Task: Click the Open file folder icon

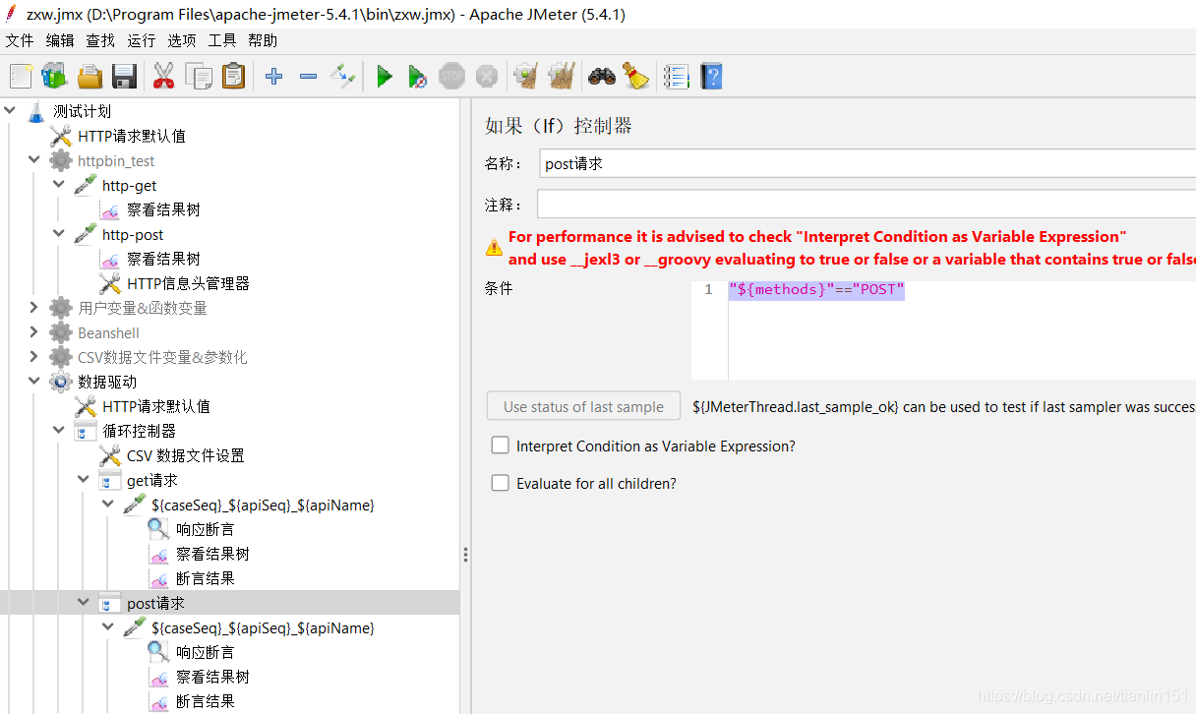Action: click(90, 76)
